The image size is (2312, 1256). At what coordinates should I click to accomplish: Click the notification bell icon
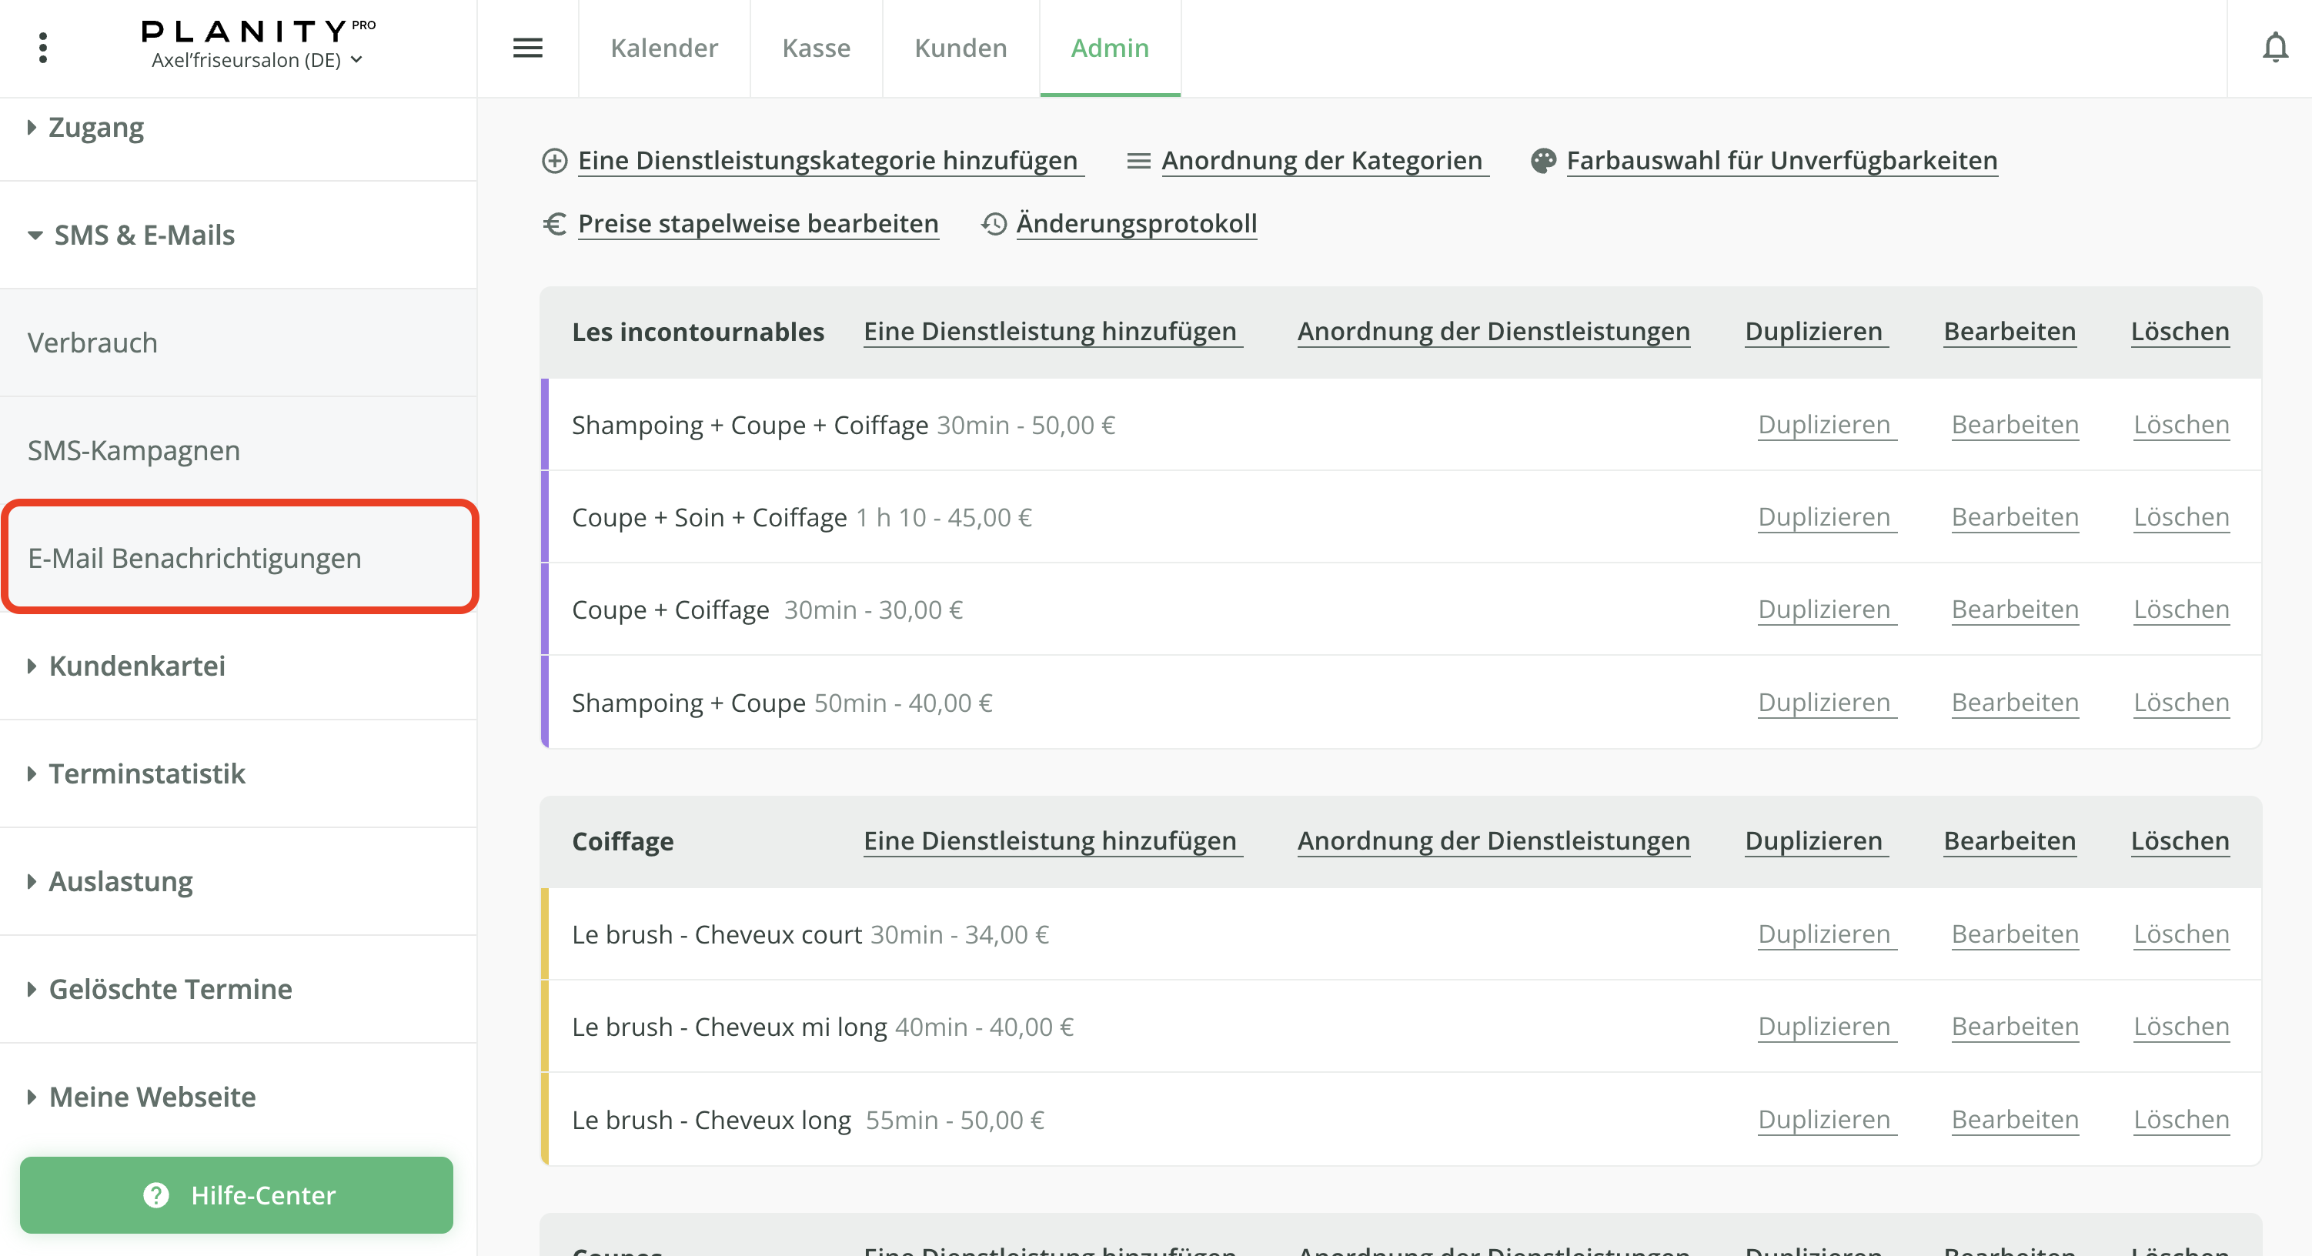[2277, 48]
